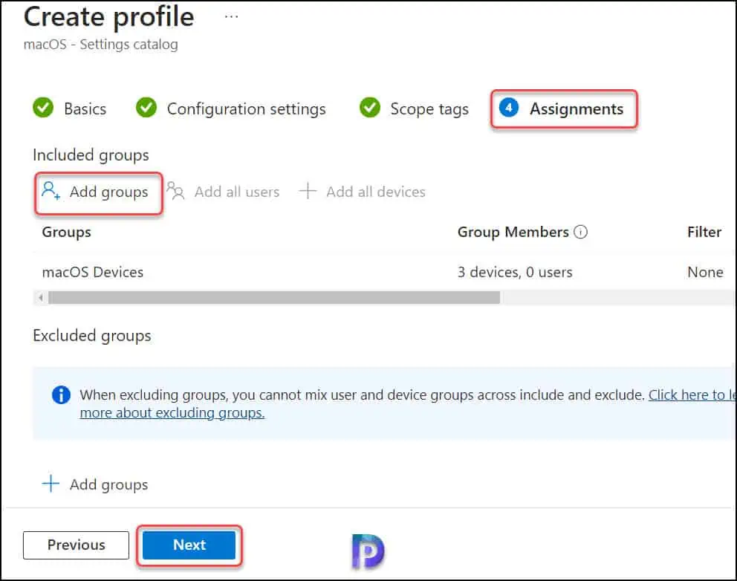
Task: Open the excluding groups learn more link
Action: [x=172, y=412]
